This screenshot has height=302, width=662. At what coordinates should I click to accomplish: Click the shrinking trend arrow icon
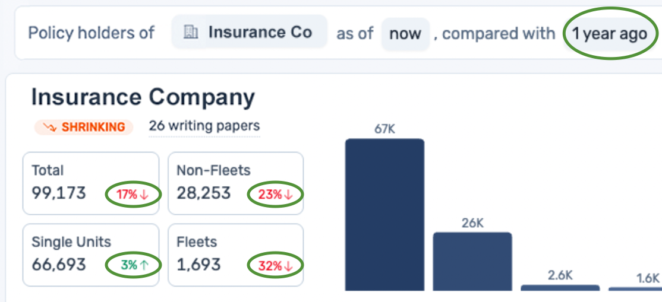pyautogui.click(x=49, y=127)
